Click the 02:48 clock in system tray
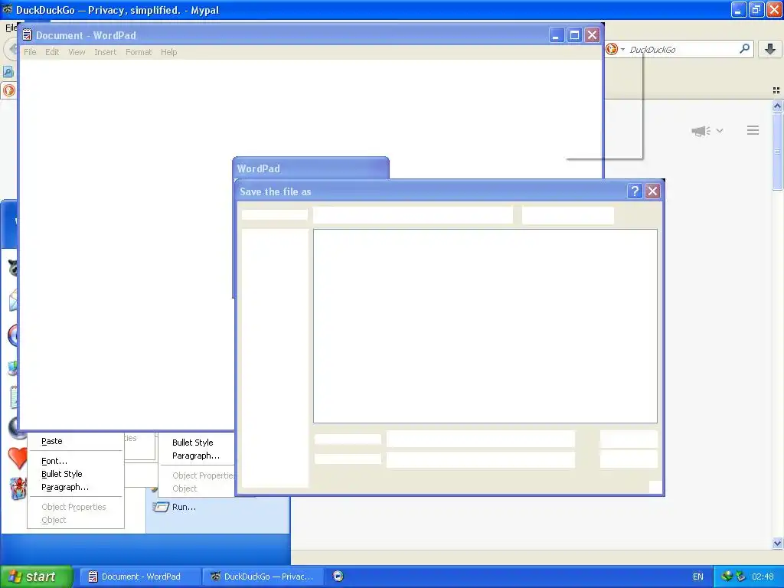This screenshot has width=784, height=588. [x=763, y=577]
